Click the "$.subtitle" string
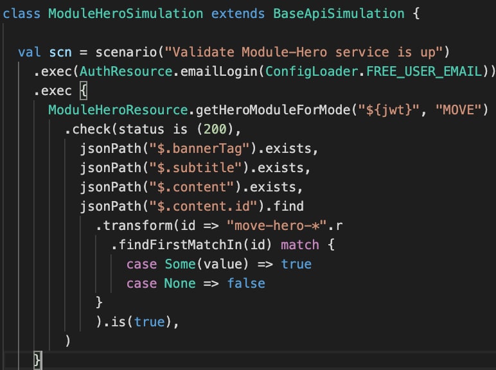Screen dimensions: 496x370 tap(196, 168)
